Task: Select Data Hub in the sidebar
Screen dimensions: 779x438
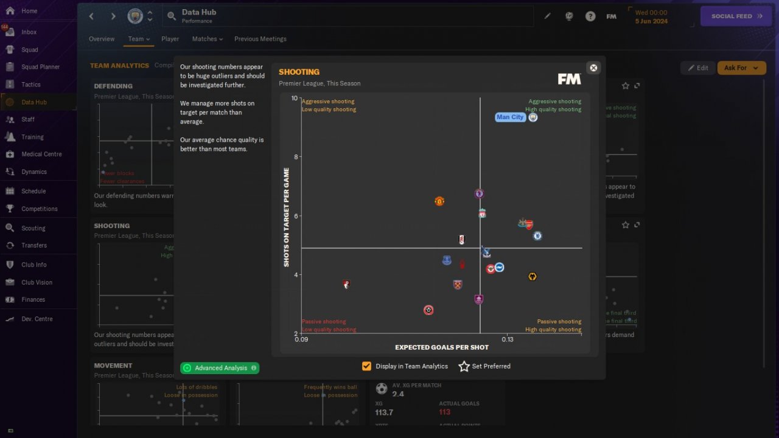Action: (38, 102)
